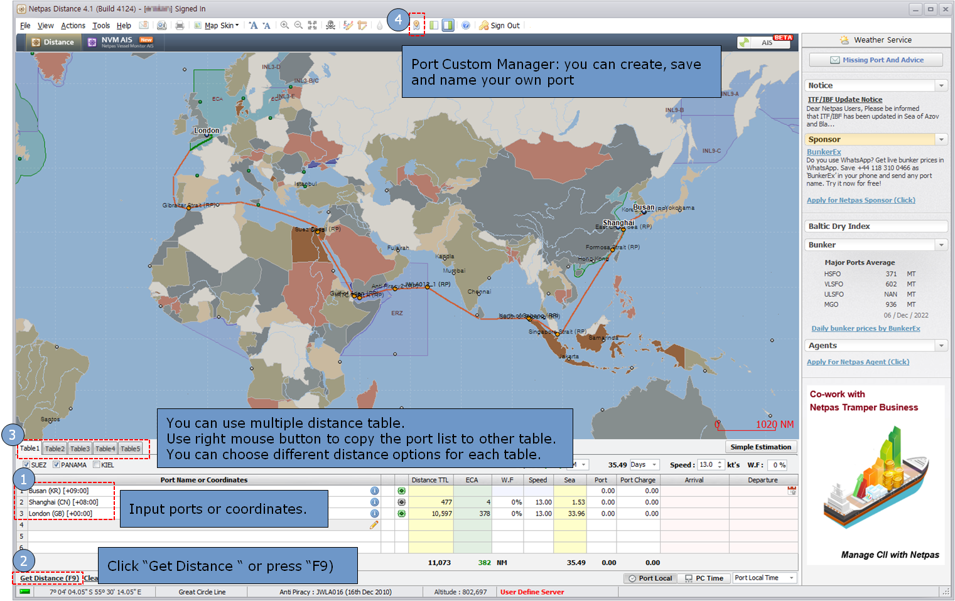Open the Help menu
This screenshot has width=955, height=601.
pos(124,26)
